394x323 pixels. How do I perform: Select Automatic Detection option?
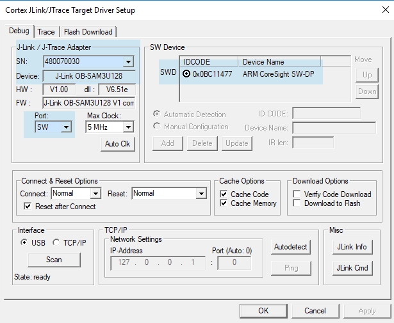157,114
